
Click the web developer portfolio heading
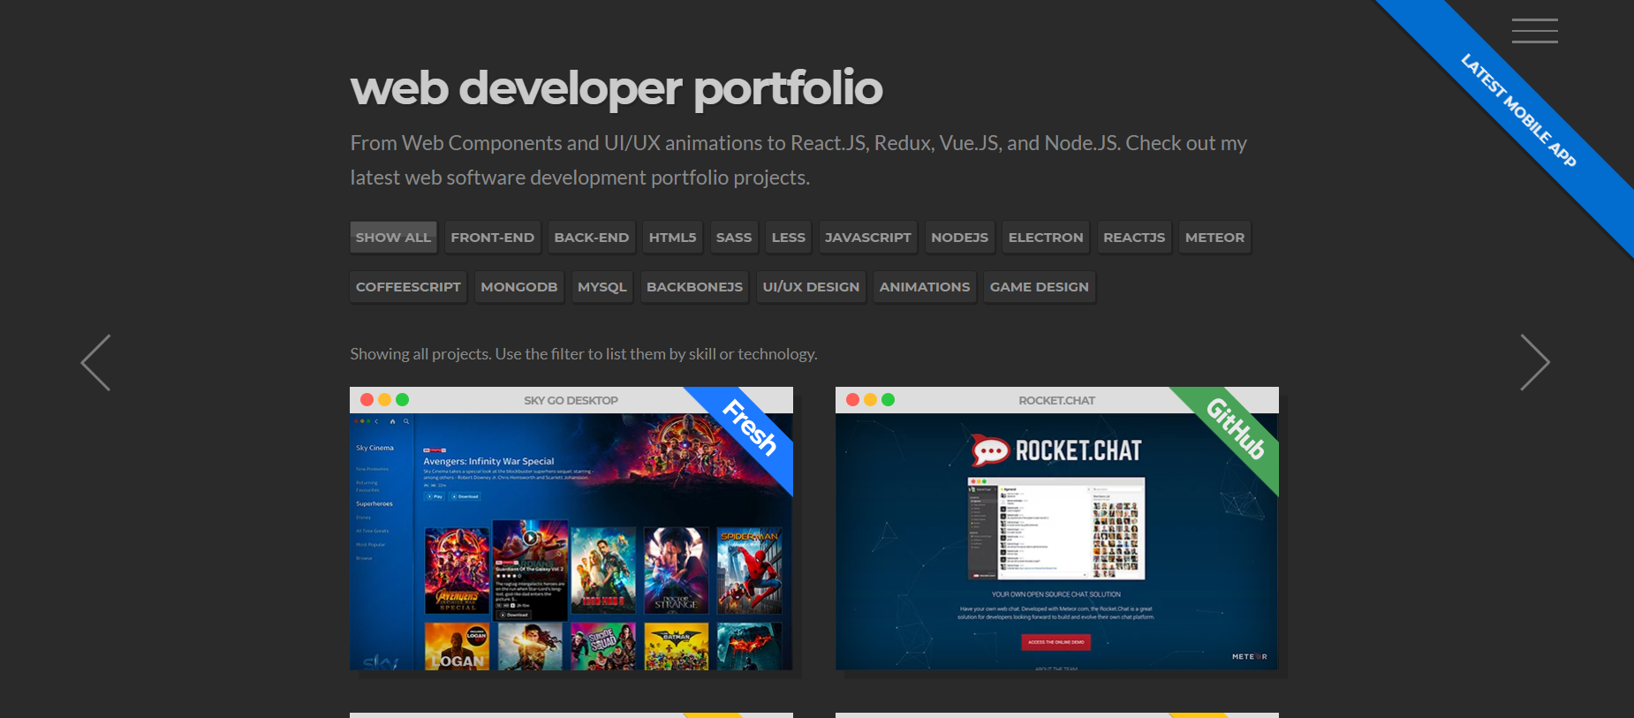(x=617, y=89)
